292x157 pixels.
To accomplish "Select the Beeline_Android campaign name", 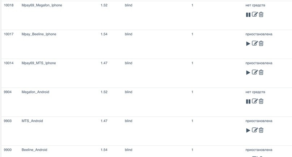I will 34,150.
